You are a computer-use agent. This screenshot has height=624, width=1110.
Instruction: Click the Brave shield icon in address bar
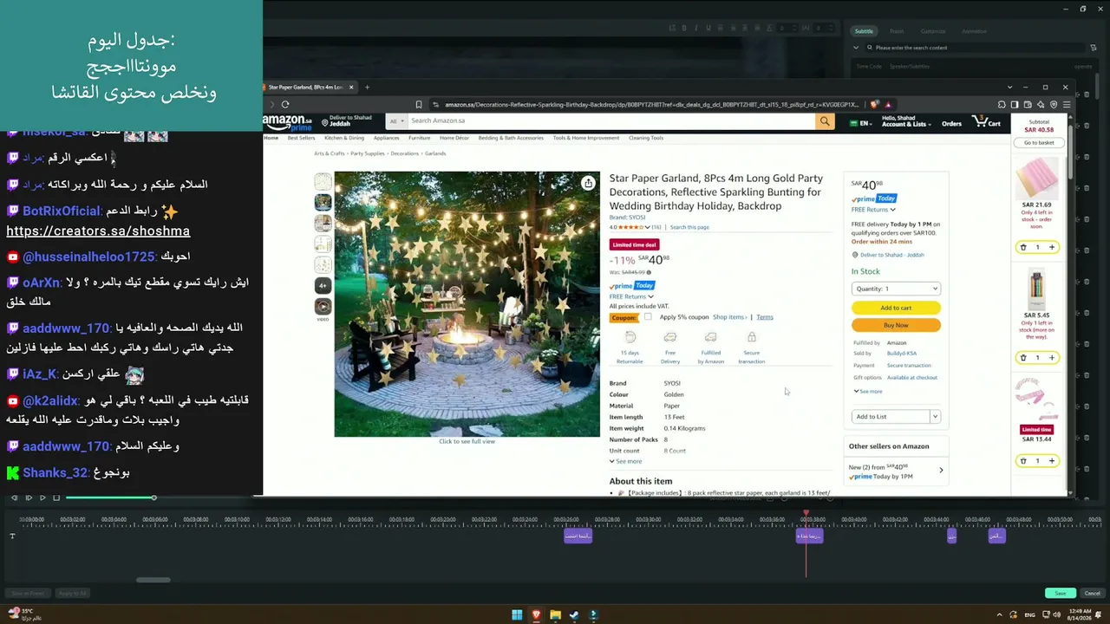click(875, 105)
